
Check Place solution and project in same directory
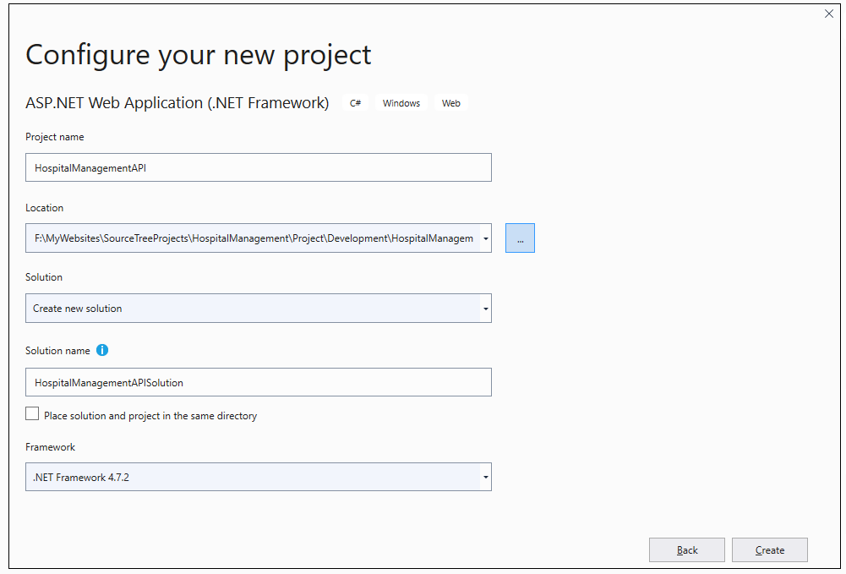pyautogui.click(x=32, y=413)
